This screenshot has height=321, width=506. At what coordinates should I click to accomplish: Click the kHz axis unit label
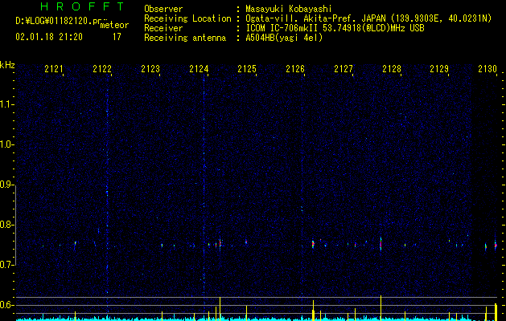(7, 65)
